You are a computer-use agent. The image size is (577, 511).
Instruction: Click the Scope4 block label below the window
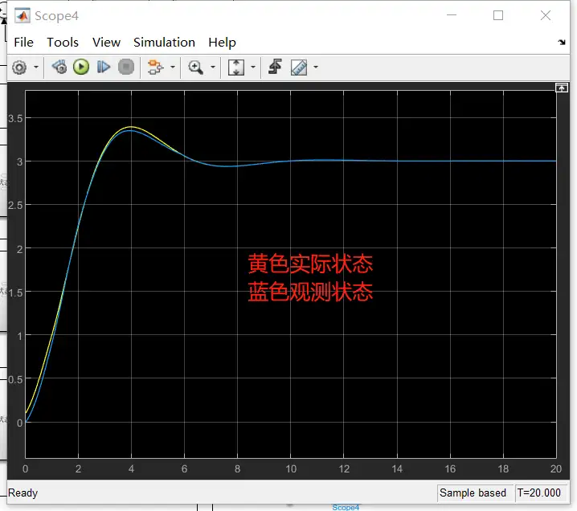(346, 507)
